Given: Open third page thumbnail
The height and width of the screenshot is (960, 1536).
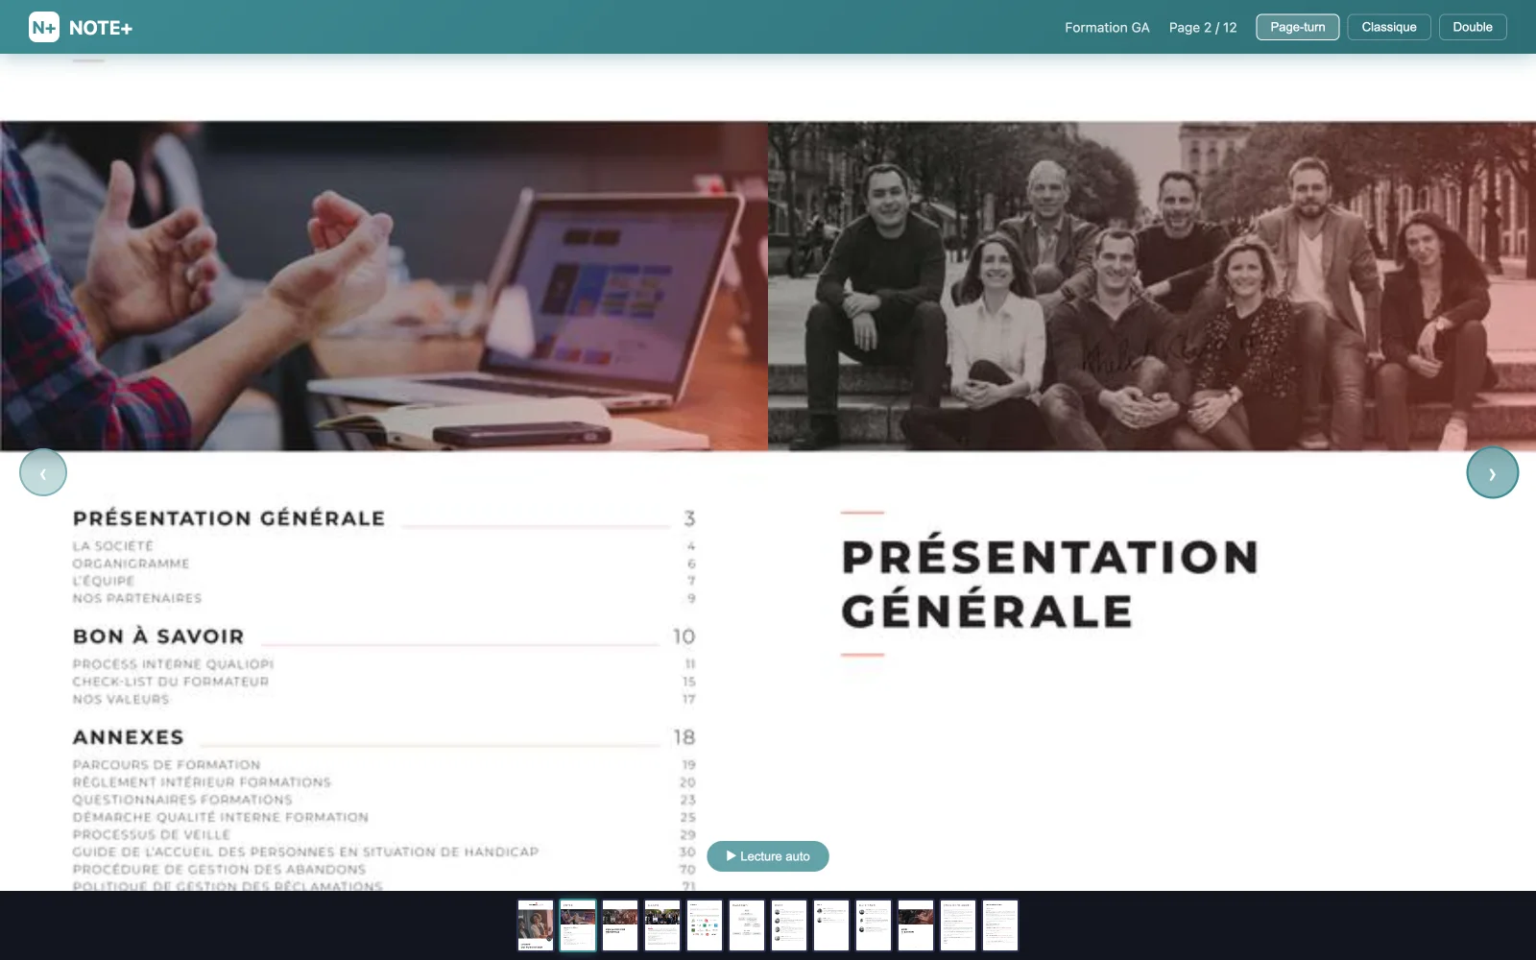Looking at the screenshot, I should click(620, 925).
